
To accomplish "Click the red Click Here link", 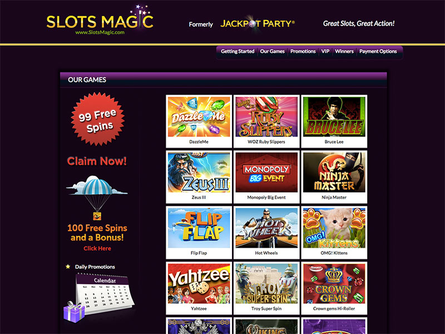I will pos(97,248).
